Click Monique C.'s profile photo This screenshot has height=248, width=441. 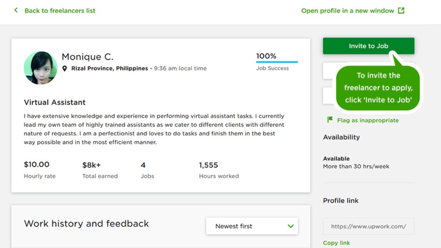click(x=41, y=68)
